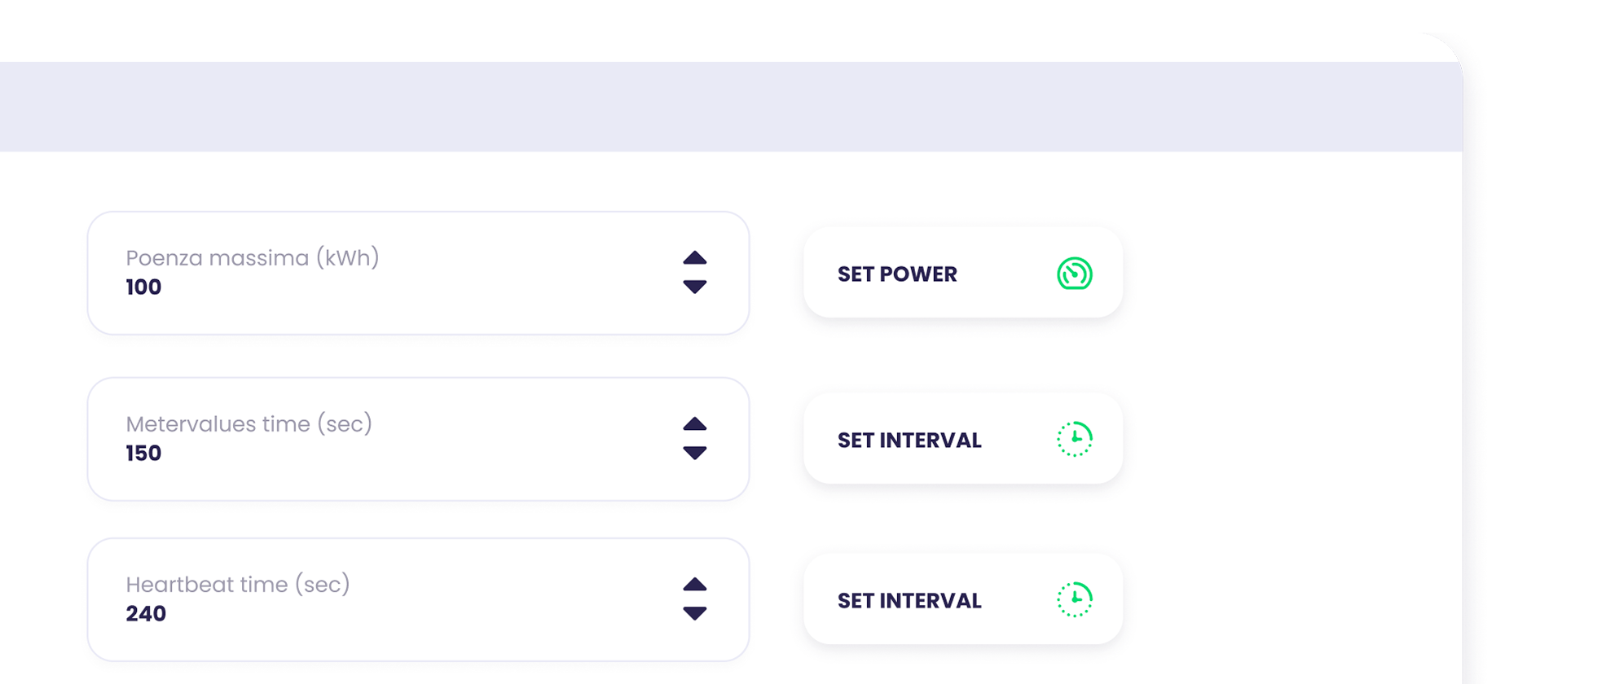Click the SET POWER label text
Screen dimensions: 1606x684
897,274
